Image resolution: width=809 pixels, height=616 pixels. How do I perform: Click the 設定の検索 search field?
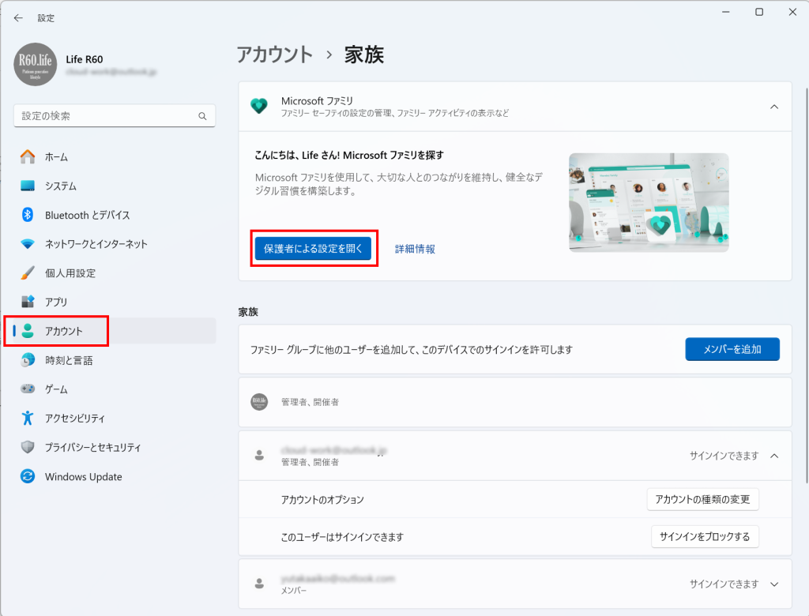click(107, 116)
